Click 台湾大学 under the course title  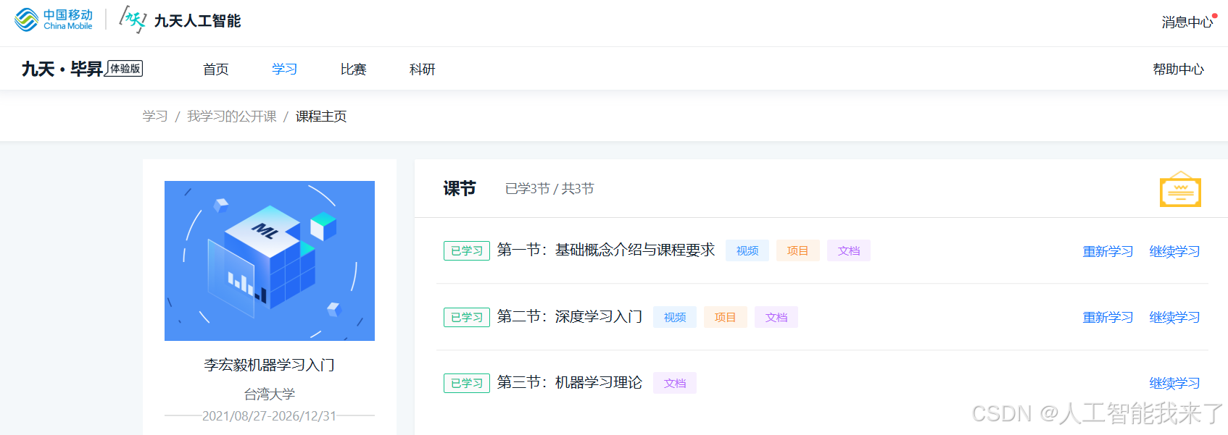pyautogui.click(x=270, y=394)
